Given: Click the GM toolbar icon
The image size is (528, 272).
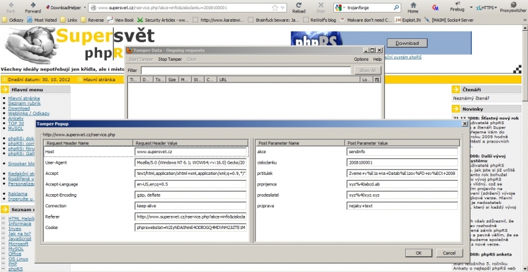Looking at the screenshot, I should click(x=435, y=7).
